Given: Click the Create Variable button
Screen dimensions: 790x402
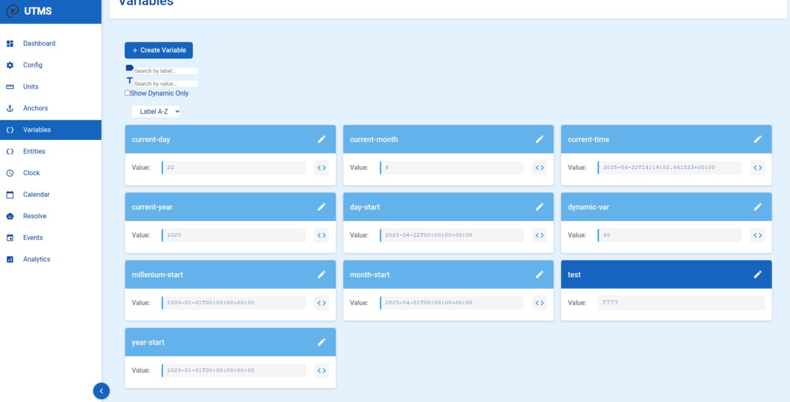Looking at the screenshot, I should coord(159,51).
